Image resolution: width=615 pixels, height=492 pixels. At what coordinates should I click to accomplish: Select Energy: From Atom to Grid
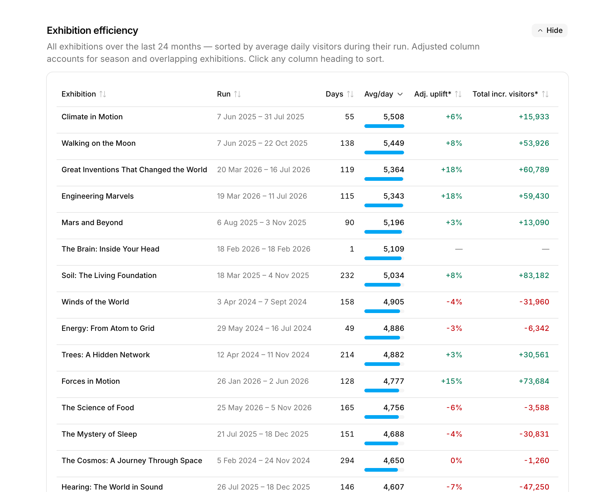pos(108,328)
